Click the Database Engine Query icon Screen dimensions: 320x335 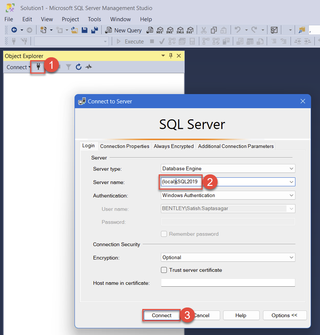tap(150, 30)
